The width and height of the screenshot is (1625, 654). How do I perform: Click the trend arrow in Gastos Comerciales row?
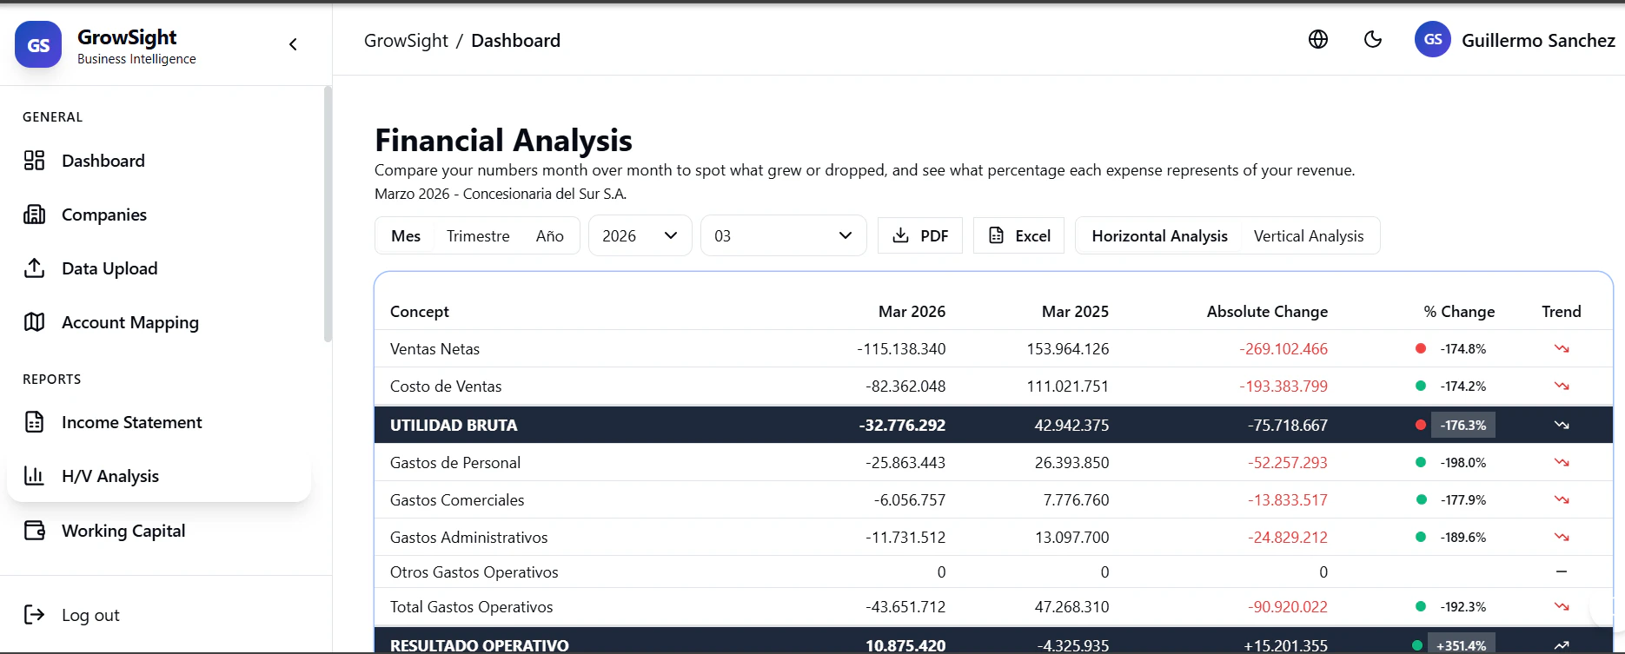[1562, 499]
